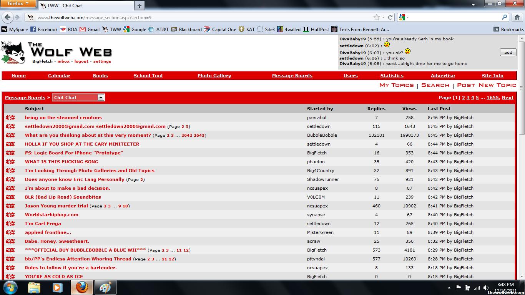Go to Photo Gallery menu item
525x295 pixels.
point(214,76)
